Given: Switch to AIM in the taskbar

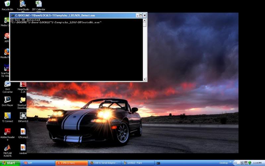Looking at the screenshot, I should [38, 163].
